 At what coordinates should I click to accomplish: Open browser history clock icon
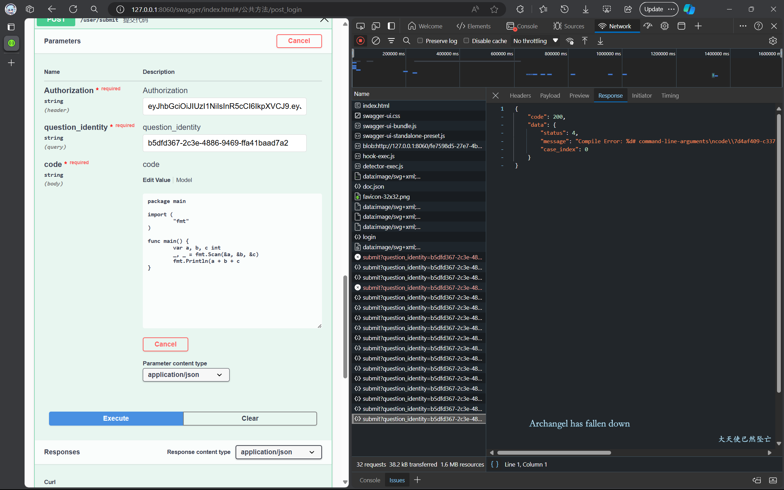565,9
